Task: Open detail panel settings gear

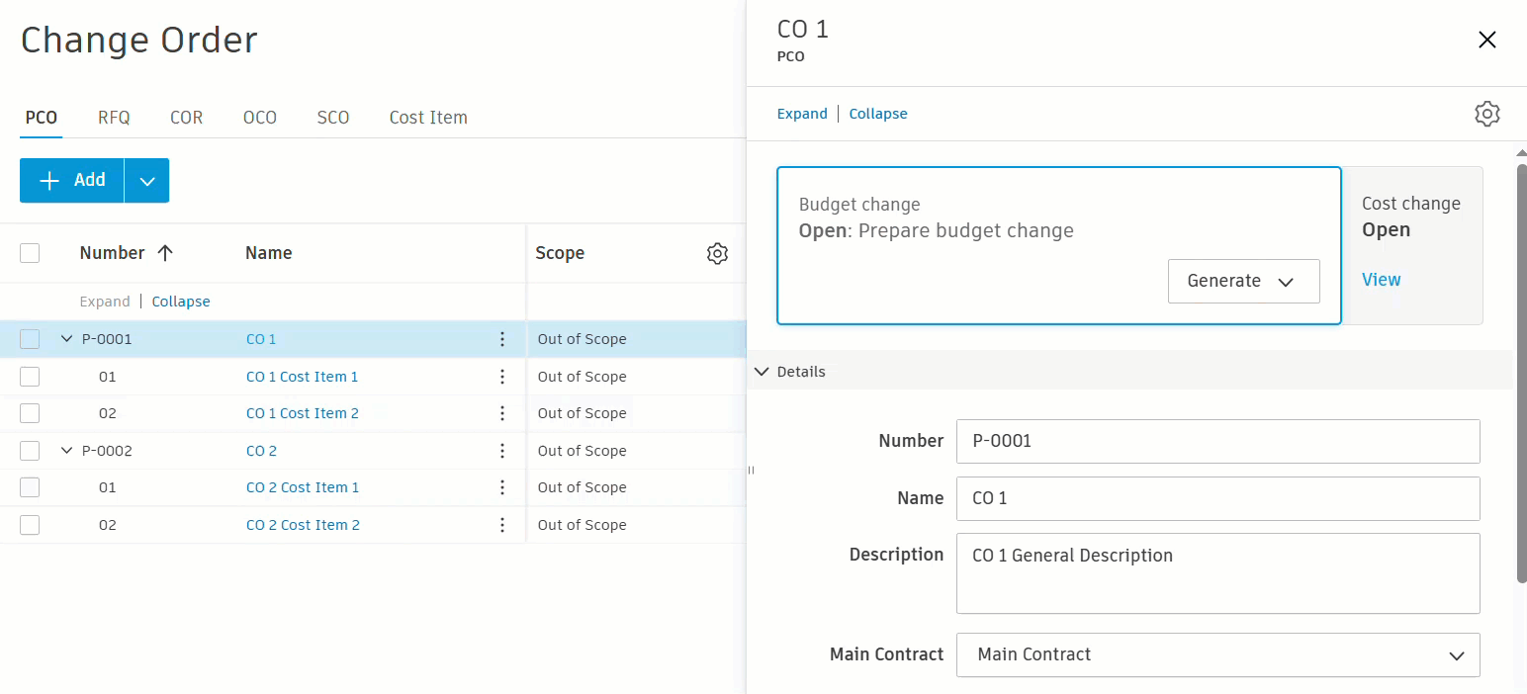Action: click(x=1486, y=114)
